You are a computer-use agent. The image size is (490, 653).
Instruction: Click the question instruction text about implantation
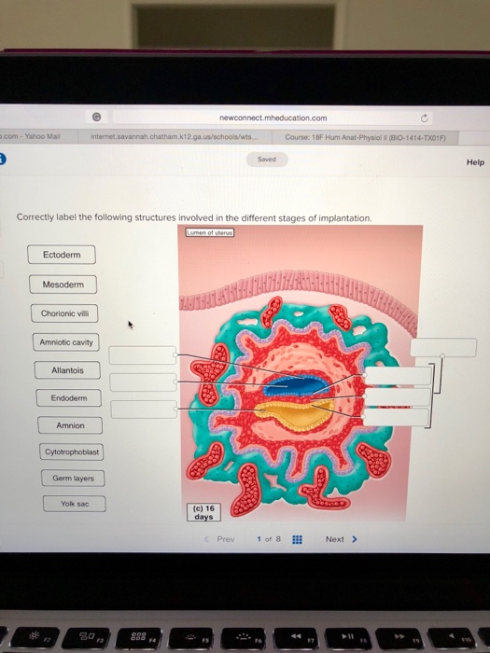[x=194, y=217]
